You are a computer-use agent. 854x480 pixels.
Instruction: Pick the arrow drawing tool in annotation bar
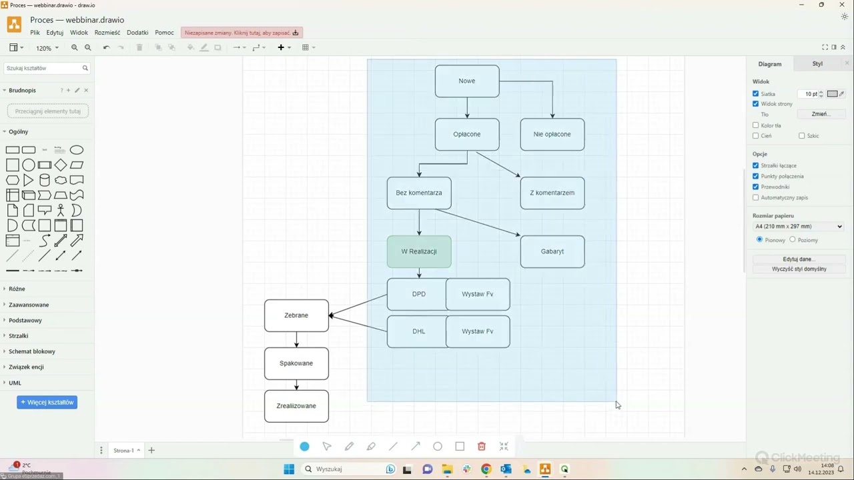click(416, 446)
